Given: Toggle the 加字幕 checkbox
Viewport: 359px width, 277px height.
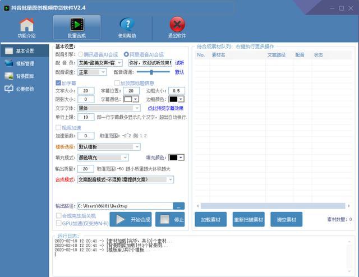Looking at the screenshot, I should coord(58,83).
